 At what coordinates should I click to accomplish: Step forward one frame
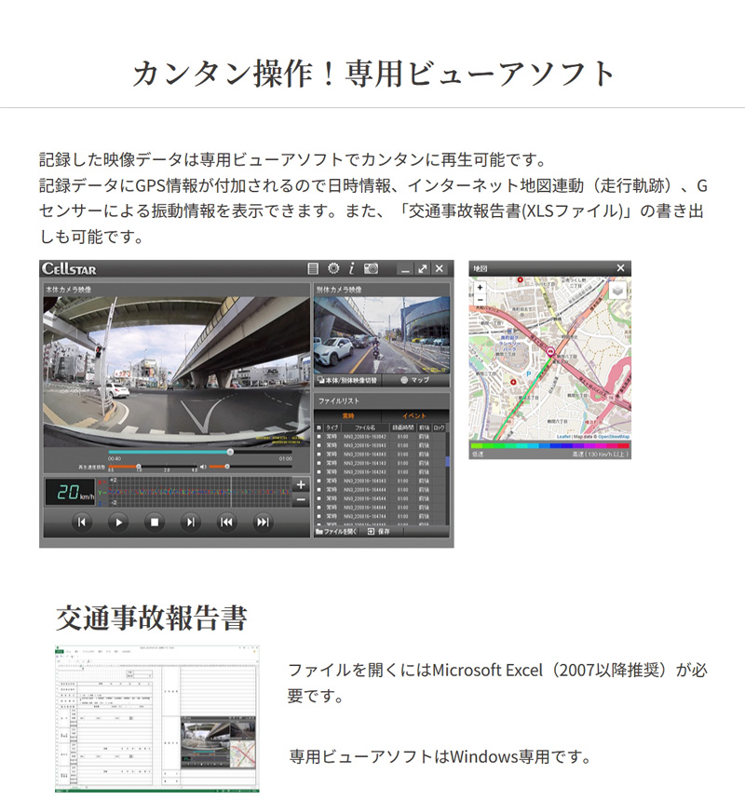click(191, 523)
